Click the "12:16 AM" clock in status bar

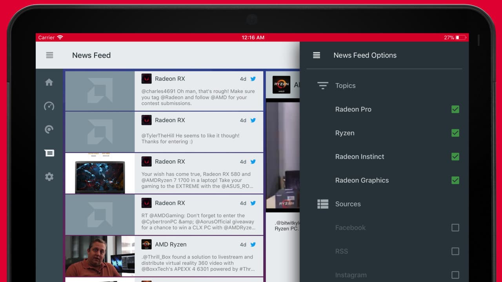click(253, 38)
